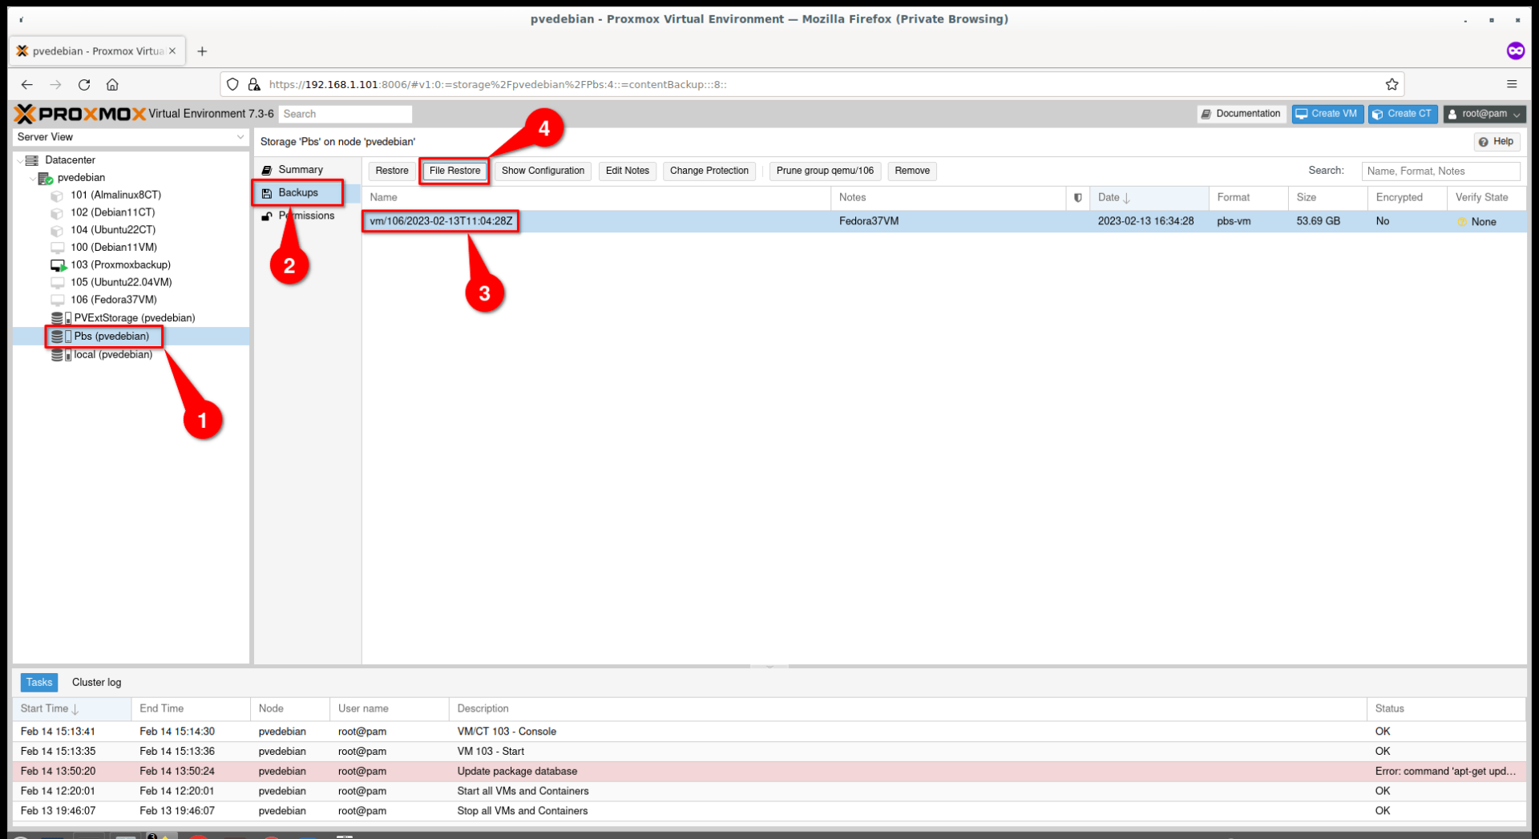Sort backups by Date column header

pos(1149,197)
